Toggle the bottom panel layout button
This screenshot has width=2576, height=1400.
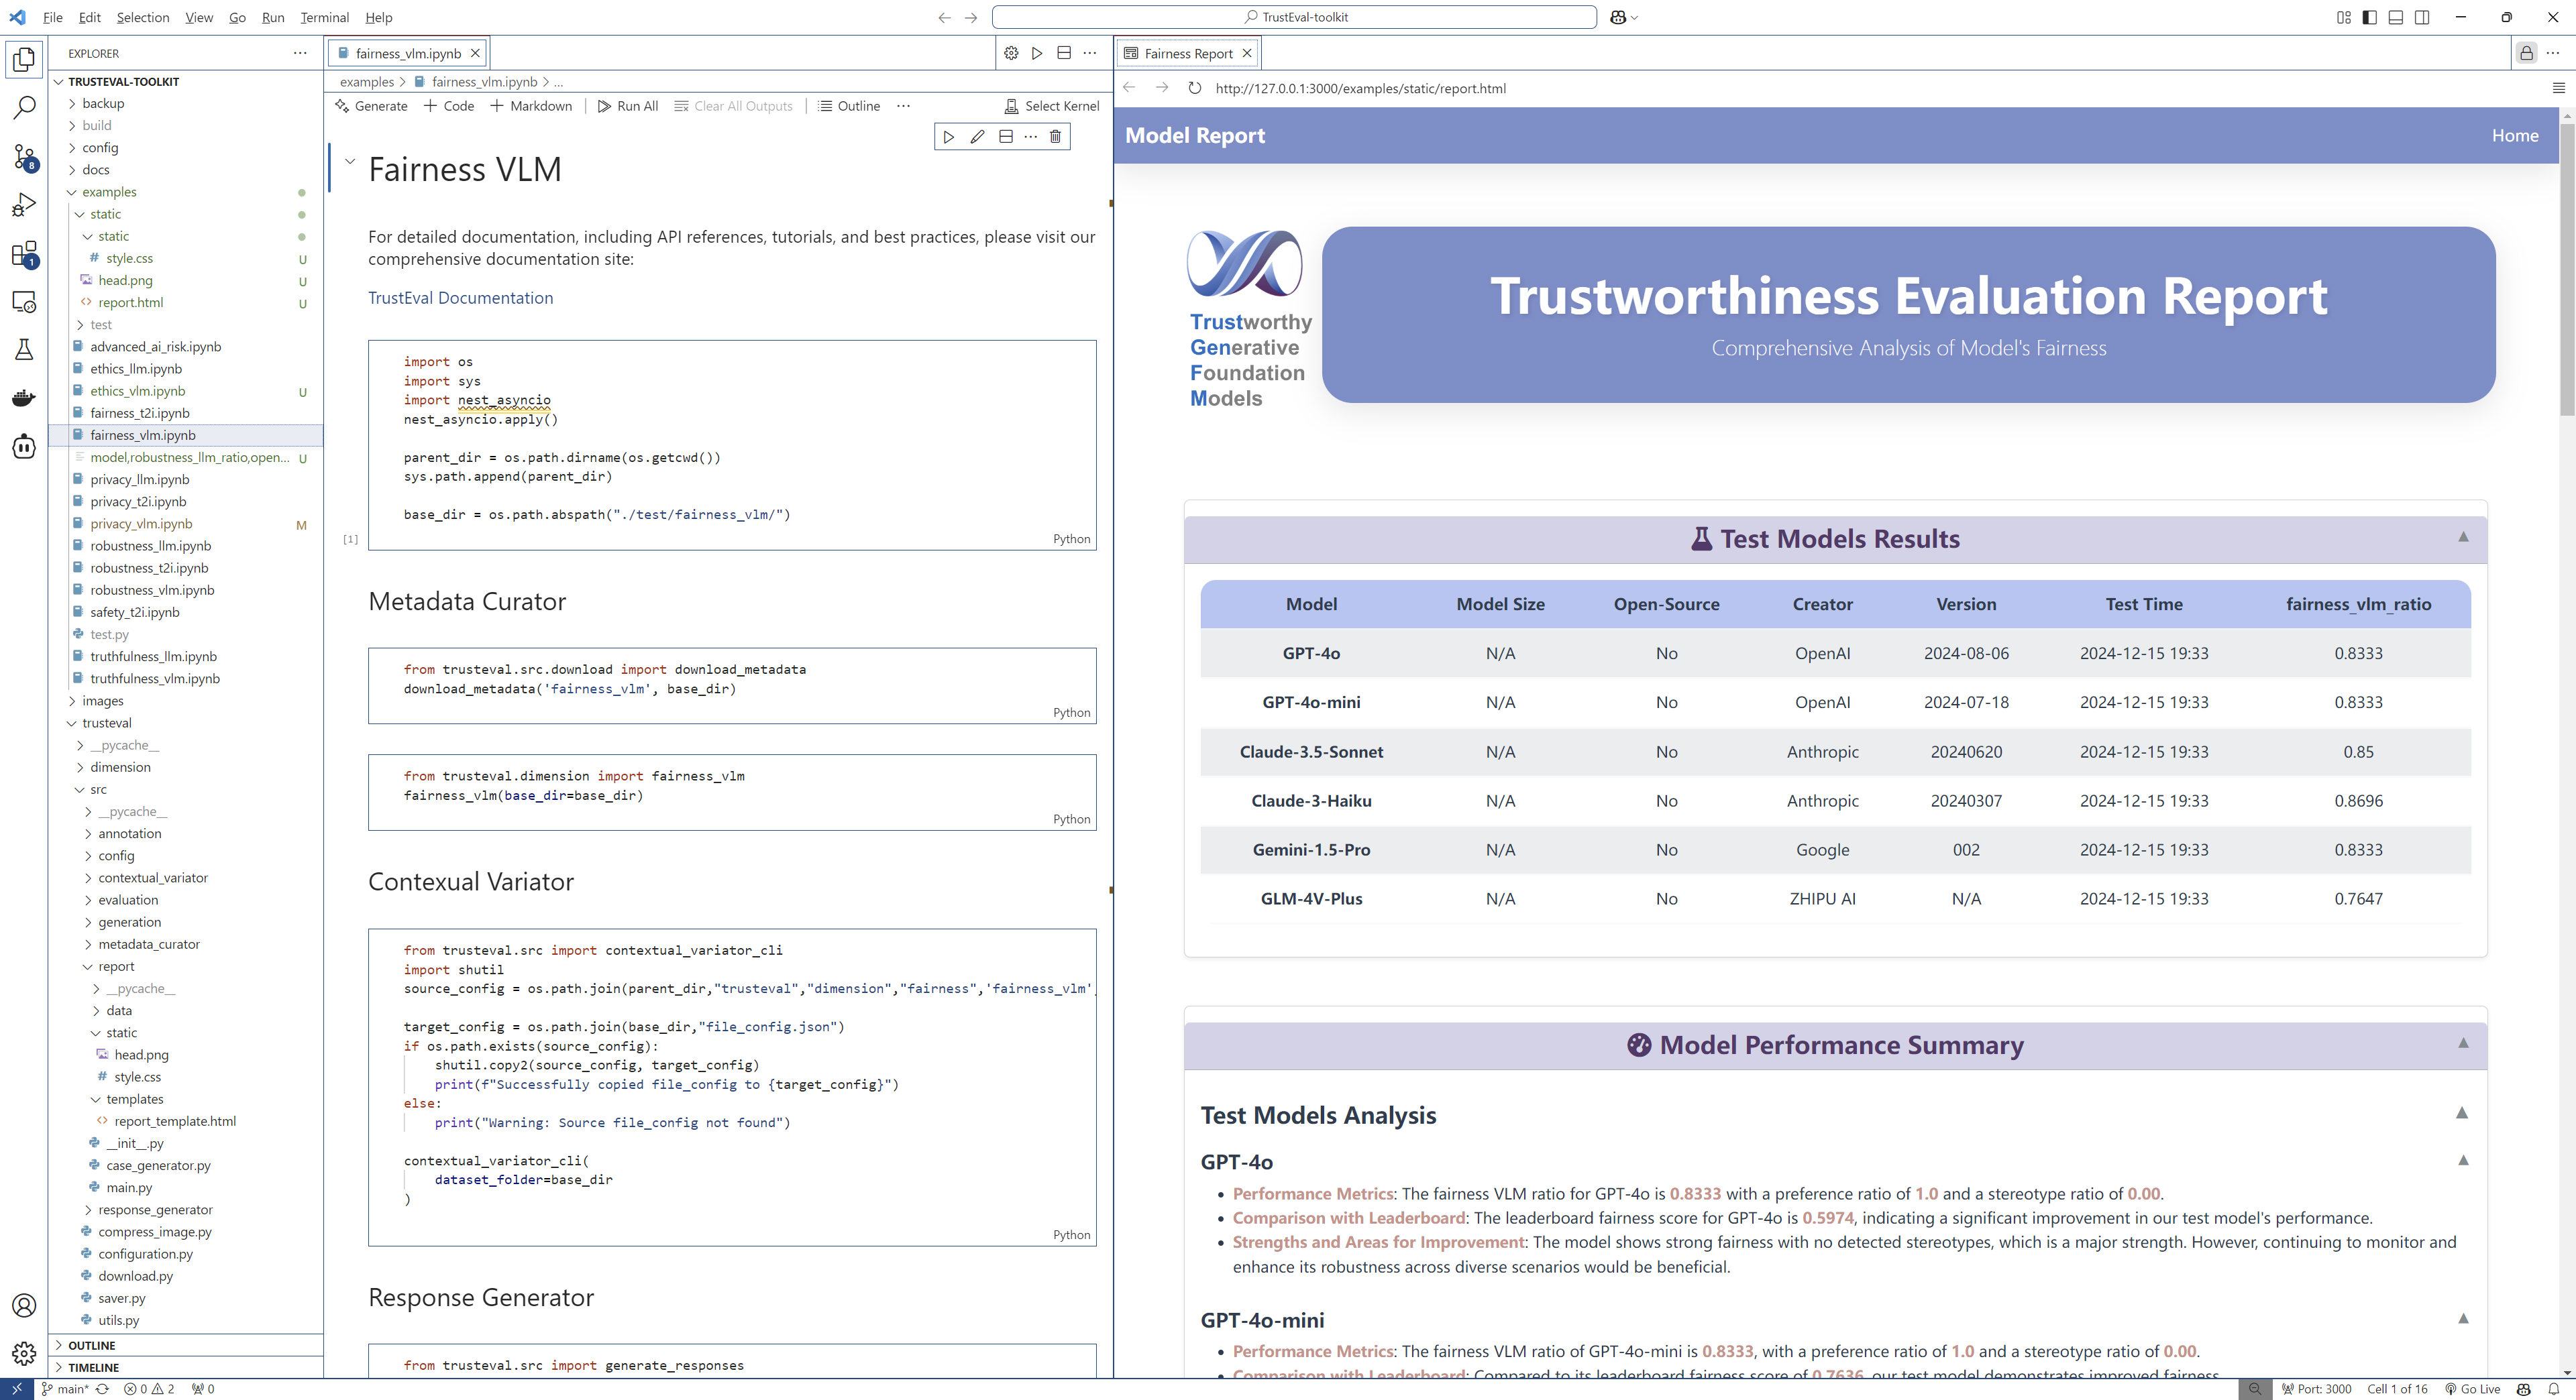tap(2395, 17)
